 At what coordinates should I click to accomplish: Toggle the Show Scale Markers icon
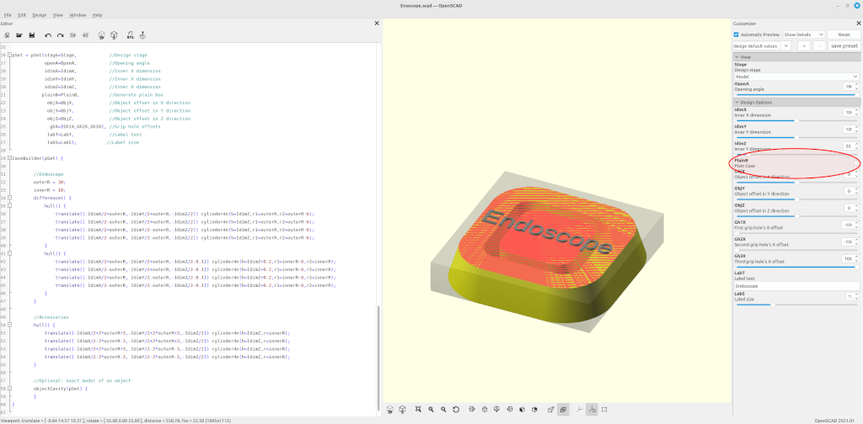592,409
